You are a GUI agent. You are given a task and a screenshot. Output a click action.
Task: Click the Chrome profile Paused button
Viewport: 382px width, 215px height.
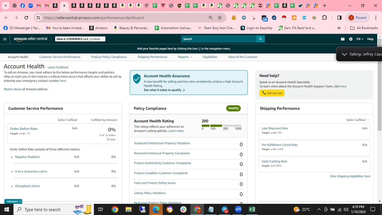coord(358,18)
